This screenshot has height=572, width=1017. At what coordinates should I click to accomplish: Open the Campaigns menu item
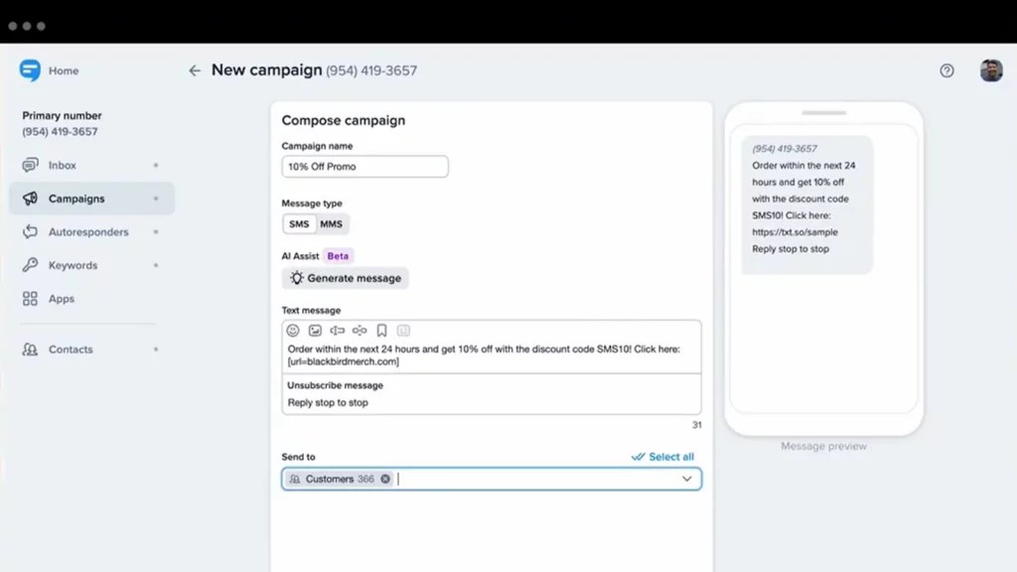92,199
